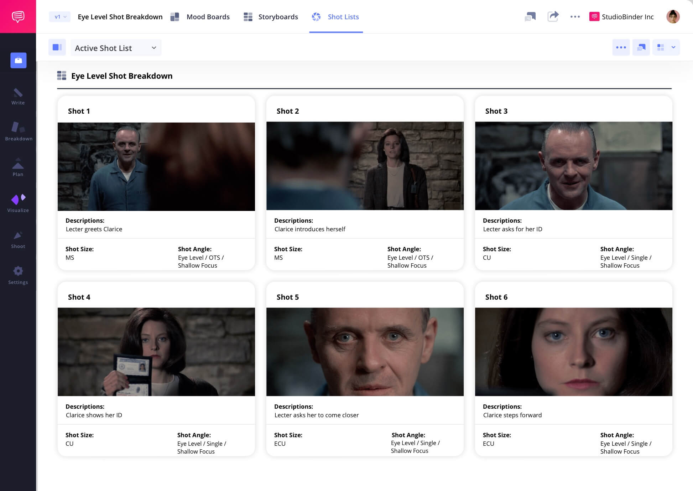Open the user profile avatar
The width and height of the screenshot is (693, 491).
coord(673,16)
